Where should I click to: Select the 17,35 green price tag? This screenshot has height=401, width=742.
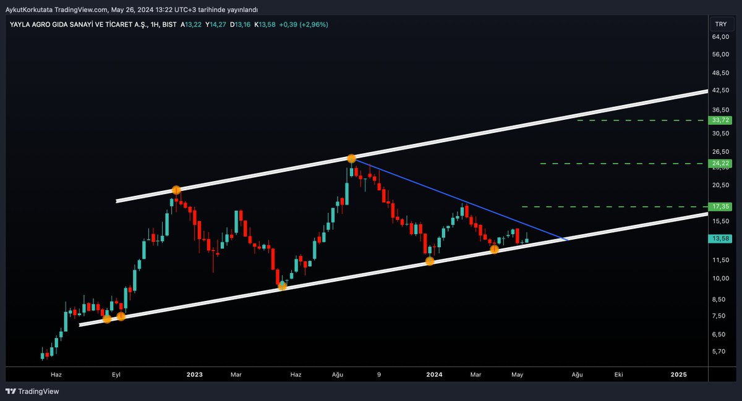tap(720, 206)
